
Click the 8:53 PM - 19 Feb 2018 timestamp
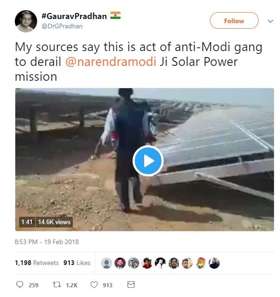[x=47, y=242]
